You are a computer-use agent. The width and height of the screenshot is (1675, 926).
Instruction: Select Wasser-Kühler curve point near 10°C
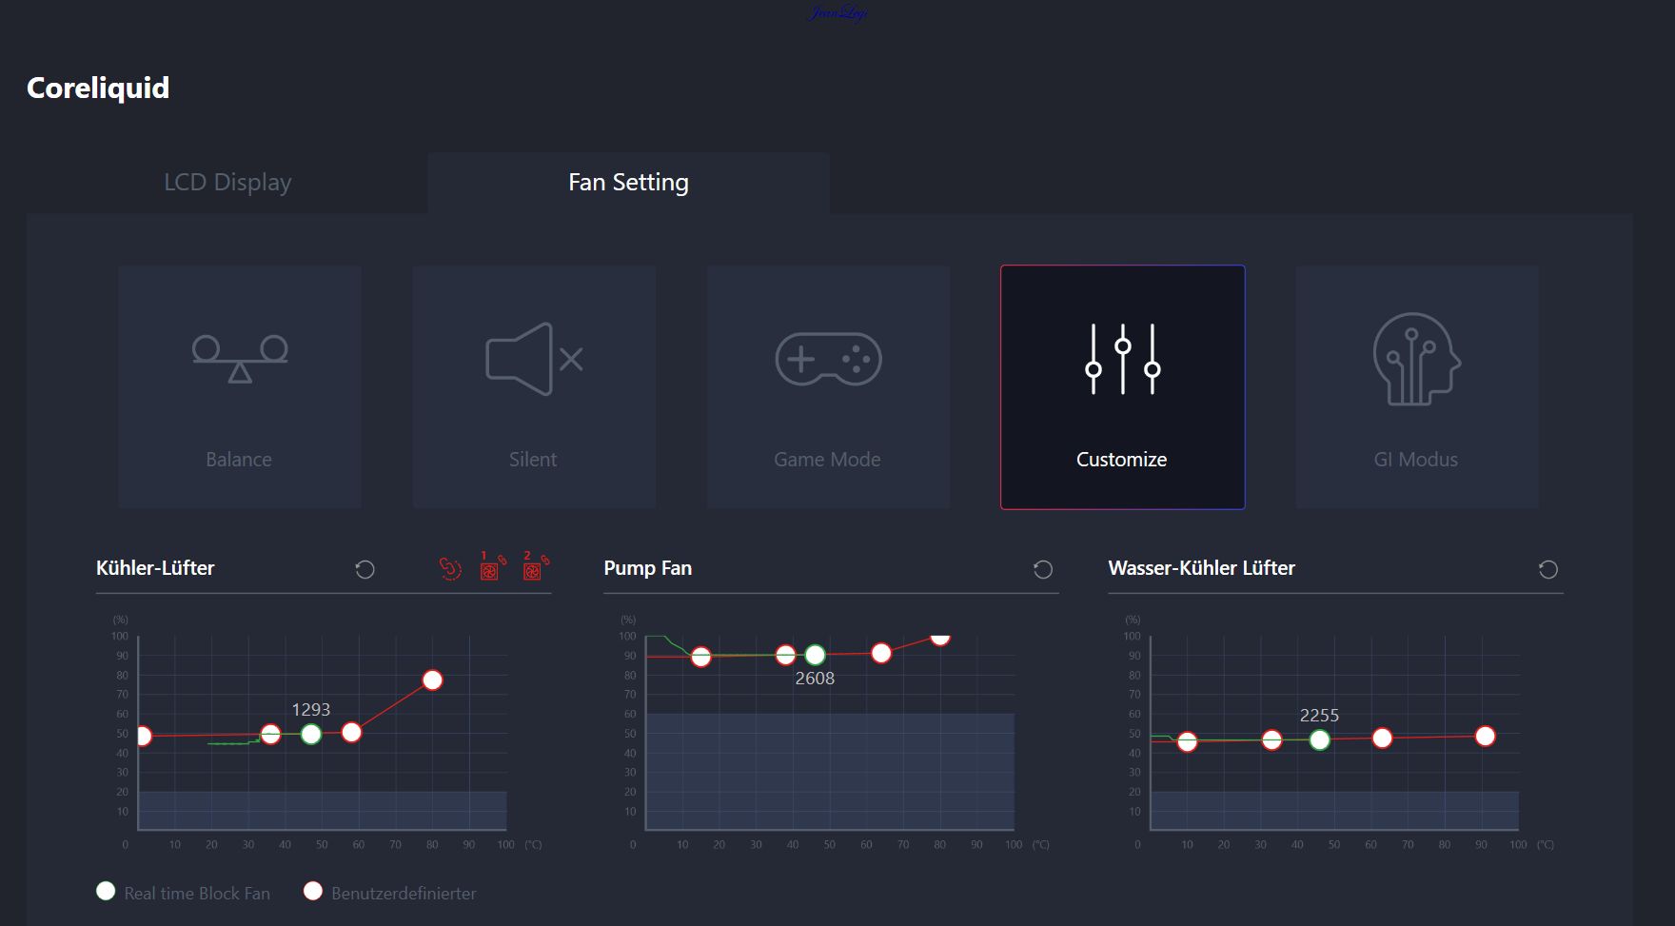1187,741
